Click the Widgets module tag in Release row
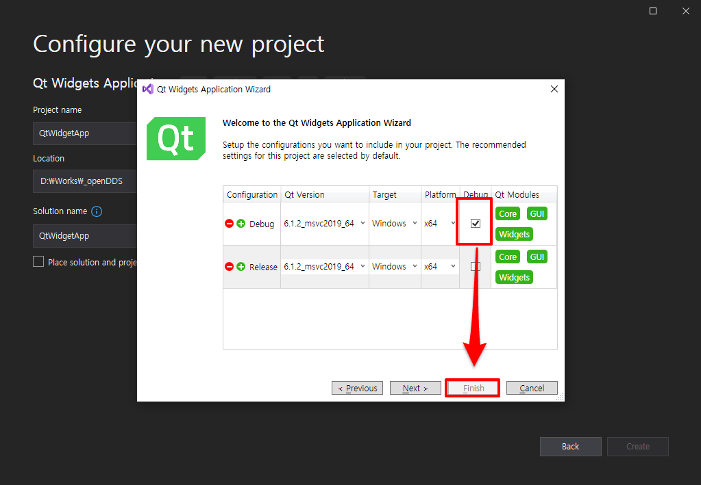The height and width of the screenshot is (485, 701). coord(514,278)
